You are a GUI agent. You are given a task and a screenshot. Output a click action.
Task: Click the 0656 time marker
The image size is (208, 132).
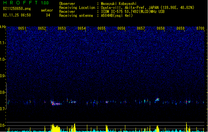(121, 28)
